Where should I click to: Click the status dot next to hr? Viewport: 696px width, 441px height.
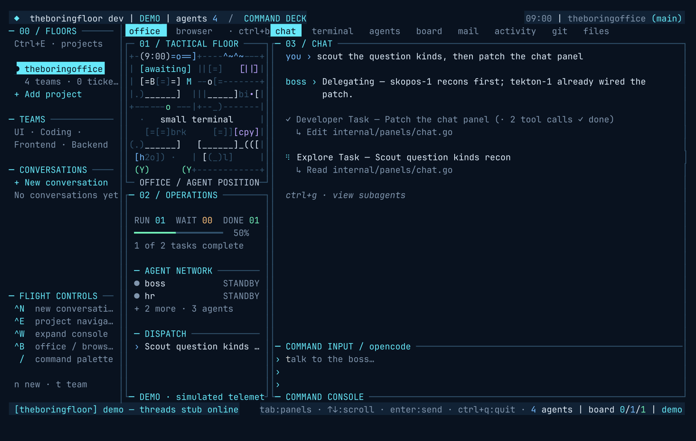click(137, 296)
